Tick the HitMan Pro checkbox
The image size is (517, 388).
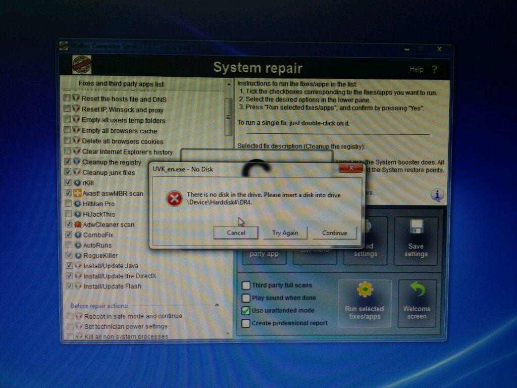[x=68, y=203]
